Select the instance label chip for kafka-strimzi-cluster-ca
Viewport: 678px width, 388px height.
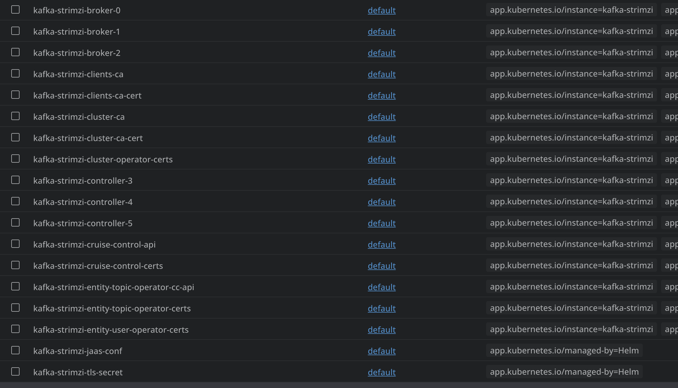(x=571, y=116)
